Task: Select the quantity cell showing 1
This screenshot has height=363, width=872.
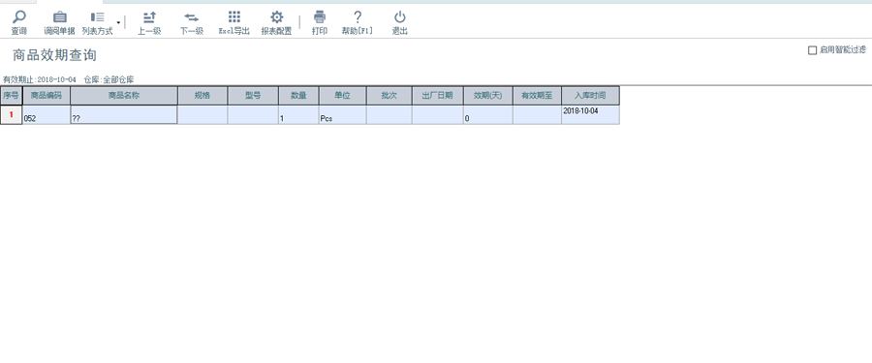Action: (x=298, y=115)
